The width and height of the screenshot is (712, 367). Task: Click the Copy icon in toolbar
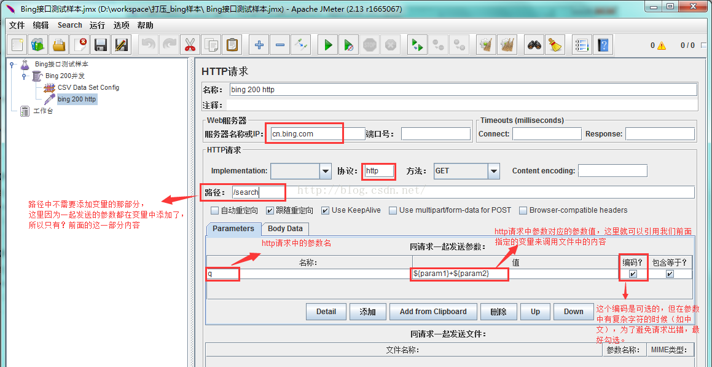coord(211,44)
